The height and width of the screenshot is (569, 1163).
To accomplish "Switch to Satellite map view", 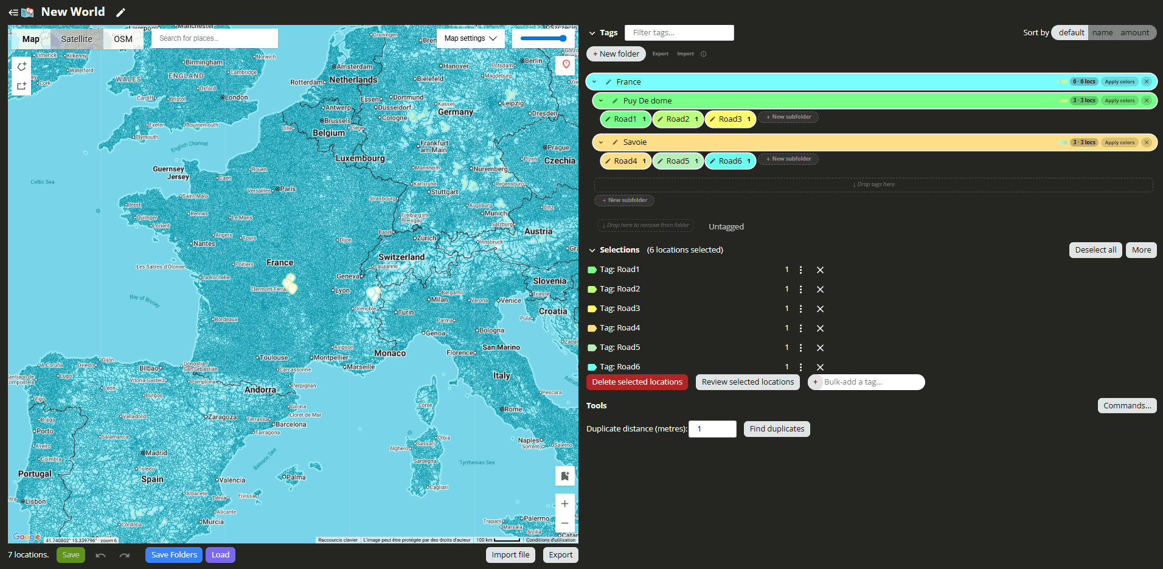I will pos(77,39).
